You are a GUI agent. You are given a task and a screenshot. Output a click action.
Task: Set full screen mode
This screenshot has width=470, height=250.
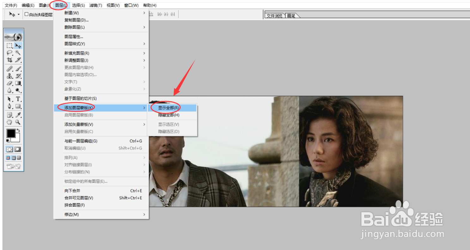pos(19,158)
